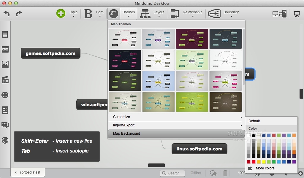Apply the maroon background theme
This screenshot has height=178, width=304.
(192, 39)
